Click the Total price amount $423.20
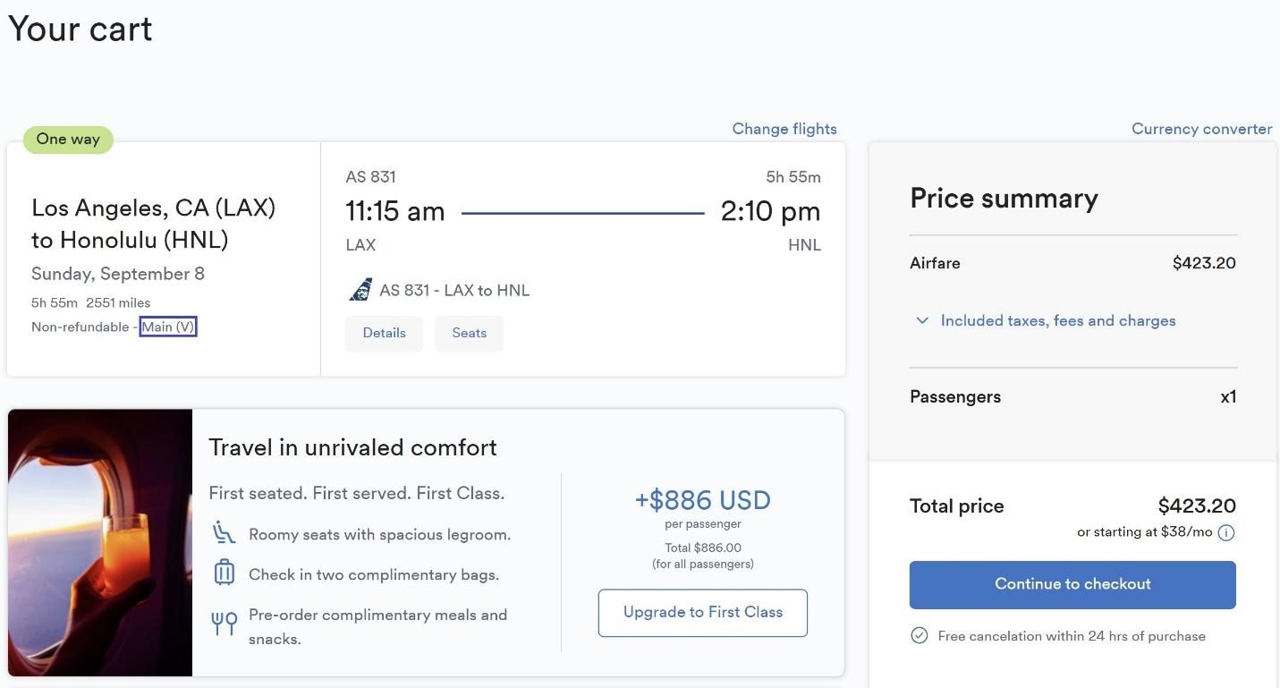Image resolution: width=1280 pixels, height=688 pixels. coord(1196,505)
